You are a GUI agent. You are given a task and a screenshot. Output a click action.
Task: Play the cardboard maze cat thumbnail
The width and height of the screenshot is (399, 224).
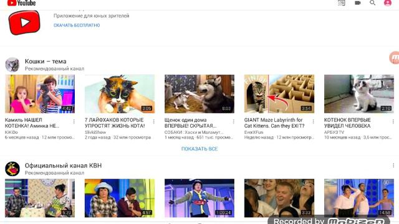click(x=279, y=94)
